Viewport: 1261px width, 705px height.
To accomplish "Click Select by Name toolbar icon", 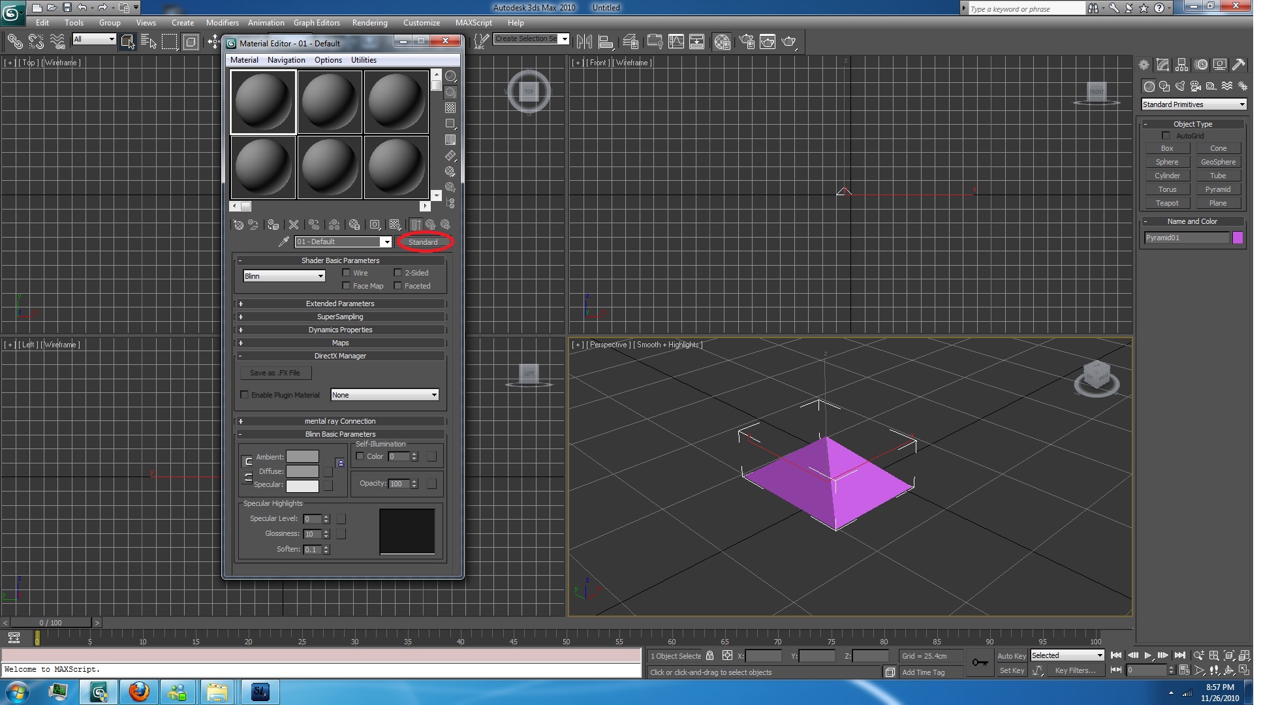I will click(x=149, y=42).
